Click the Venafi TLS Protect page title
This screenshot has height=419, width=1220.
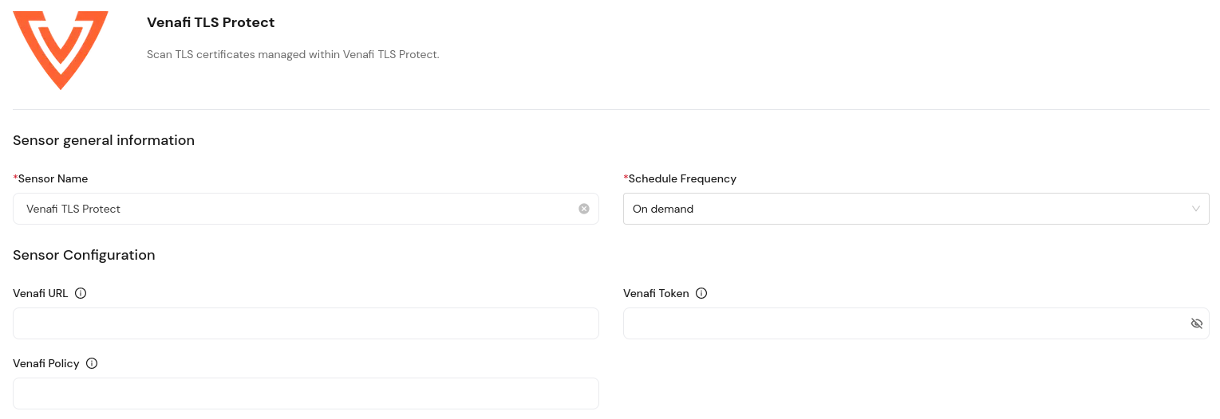pos(211,22)
